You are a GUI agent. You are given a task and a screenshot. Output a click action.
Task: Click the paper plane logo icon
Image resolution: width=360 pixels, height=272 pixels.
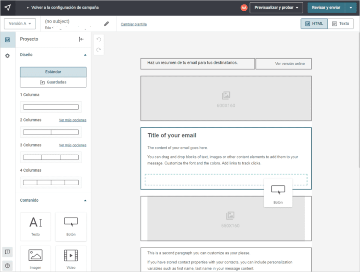click(7, 8)
